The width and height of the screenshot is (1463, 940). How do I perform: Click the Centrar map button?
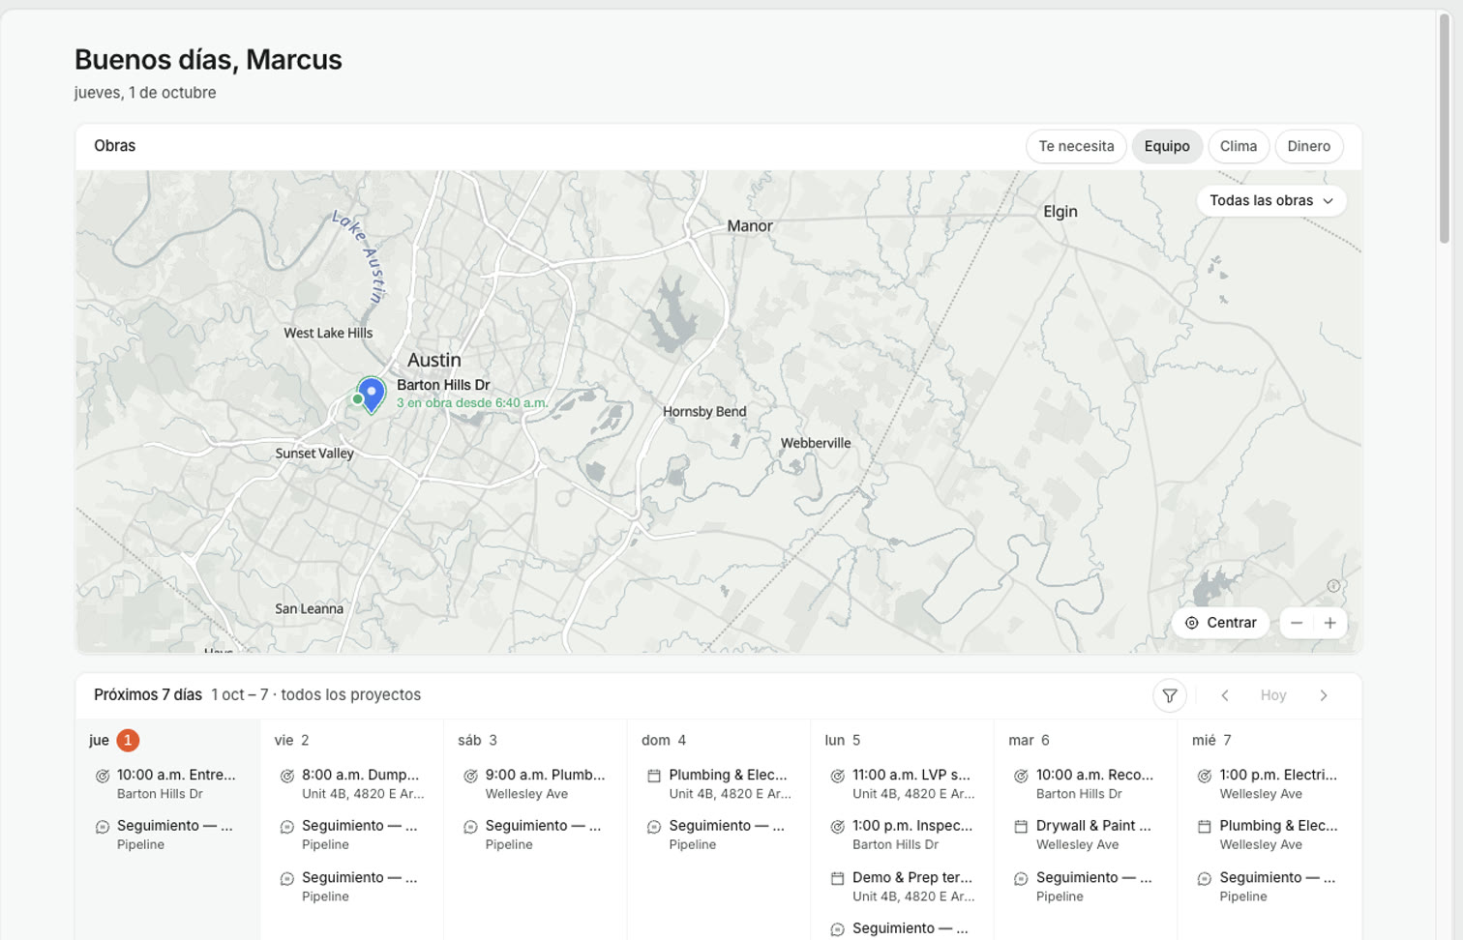click(1221, 623)
